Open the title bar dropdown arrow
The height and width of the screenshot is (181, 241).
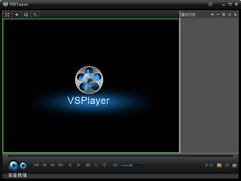[210, 4]
